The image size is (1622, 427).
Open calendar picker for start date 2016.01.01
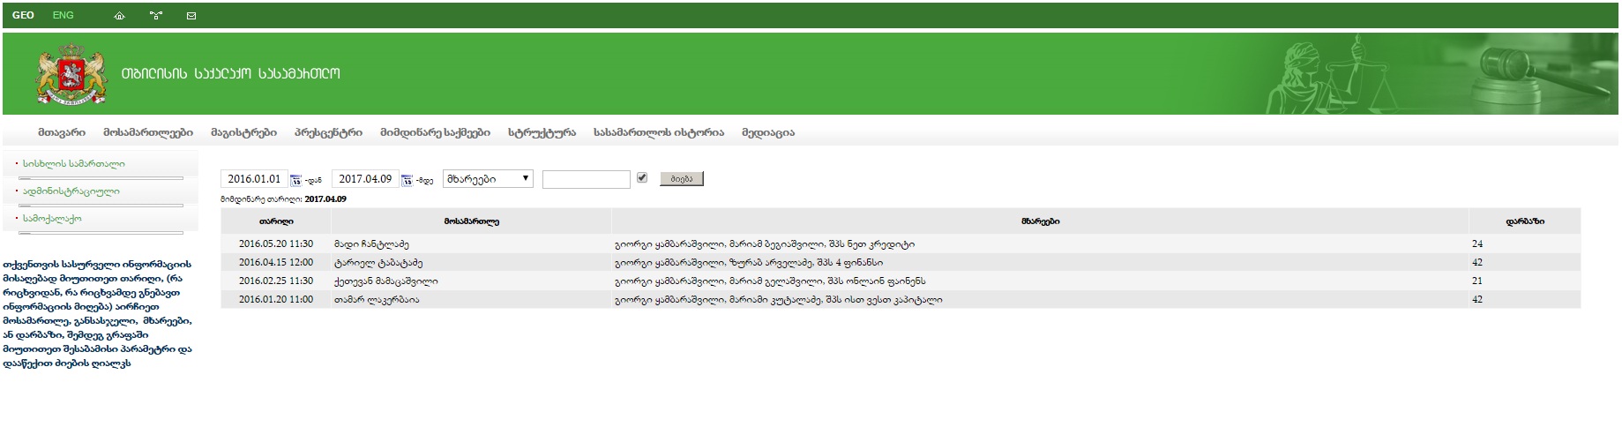(x=295, y=181)
